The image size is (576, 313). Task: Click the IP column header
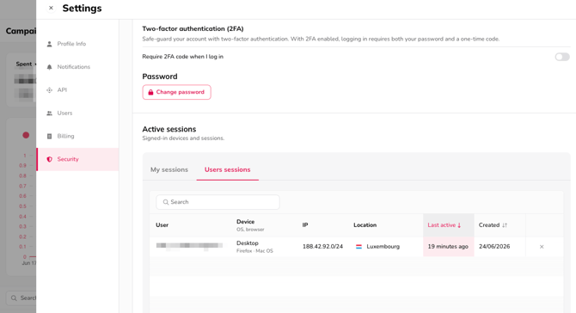click(x=305, y=225)
